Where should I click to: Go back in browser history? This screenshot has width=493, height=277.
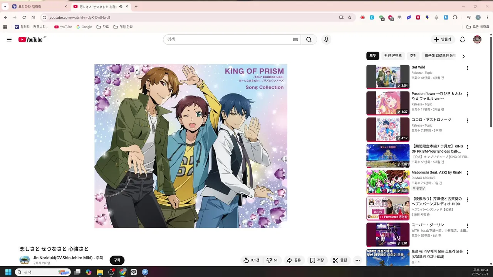coord(5,17)
